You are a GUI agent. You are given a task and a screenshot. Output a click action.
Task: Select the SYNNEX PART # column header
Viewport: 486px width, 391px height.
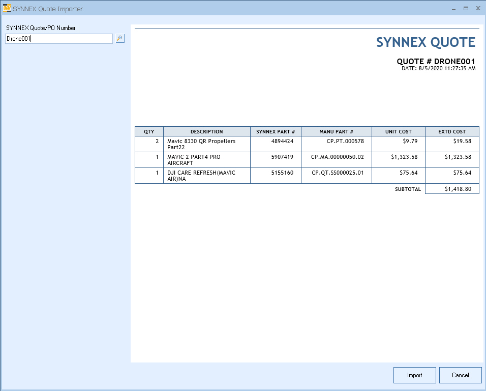(276, 131)
